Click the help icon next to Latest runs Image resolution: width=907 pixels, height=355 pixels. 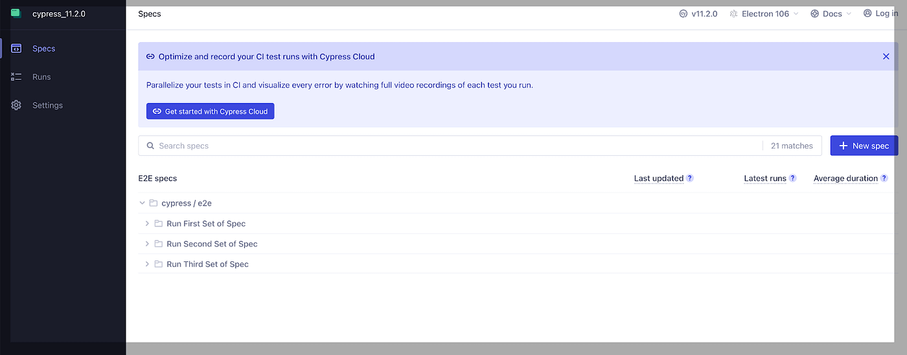pyautogui.click(x=793, y=178)
